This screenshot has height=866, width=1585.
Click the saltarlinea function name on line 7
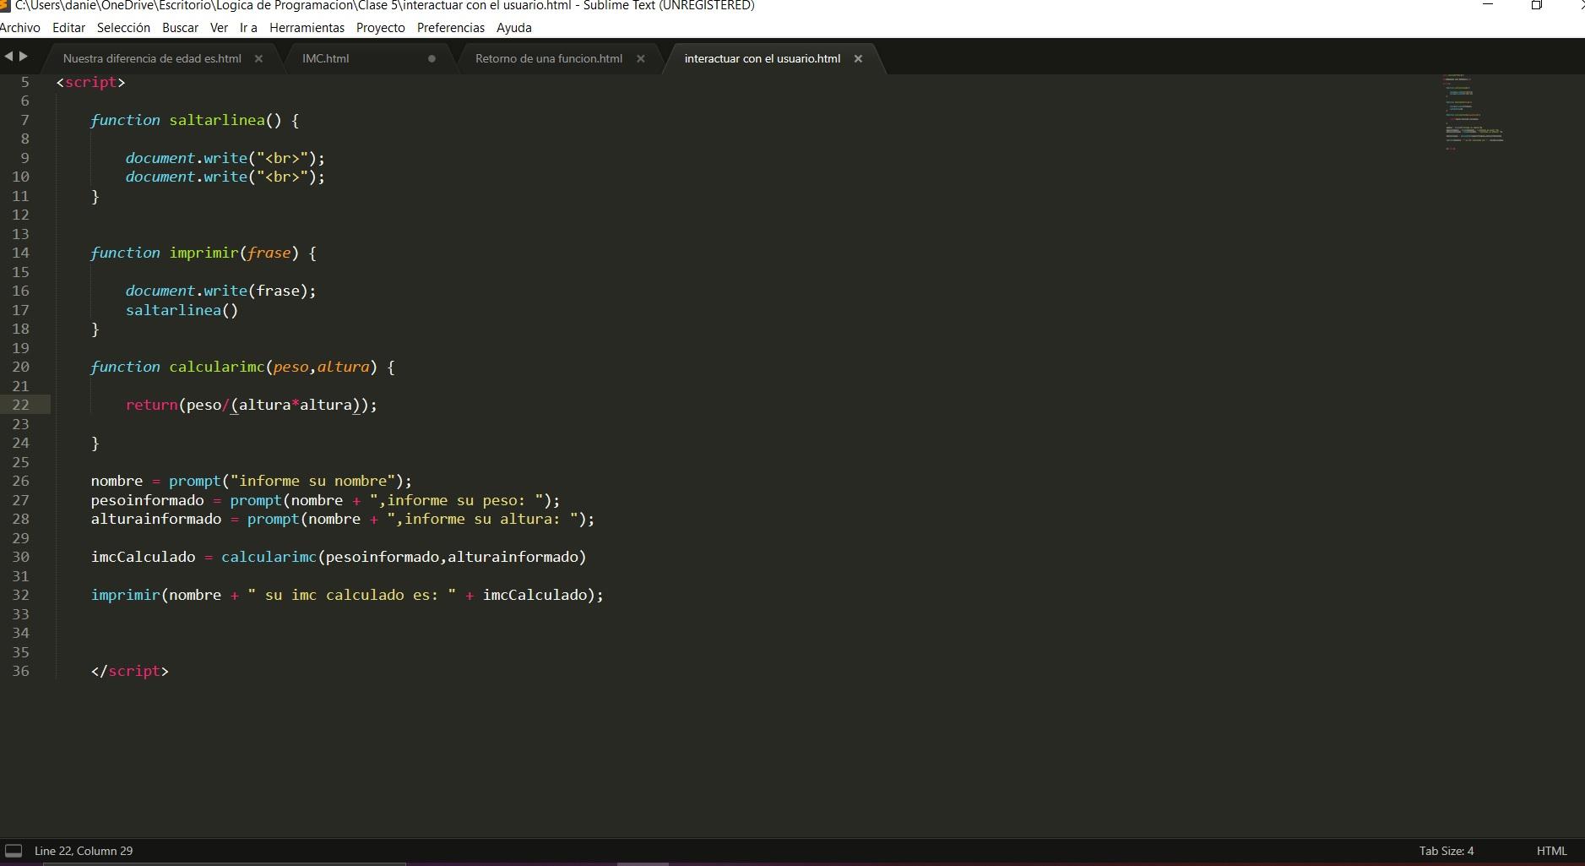pos(217,120)
